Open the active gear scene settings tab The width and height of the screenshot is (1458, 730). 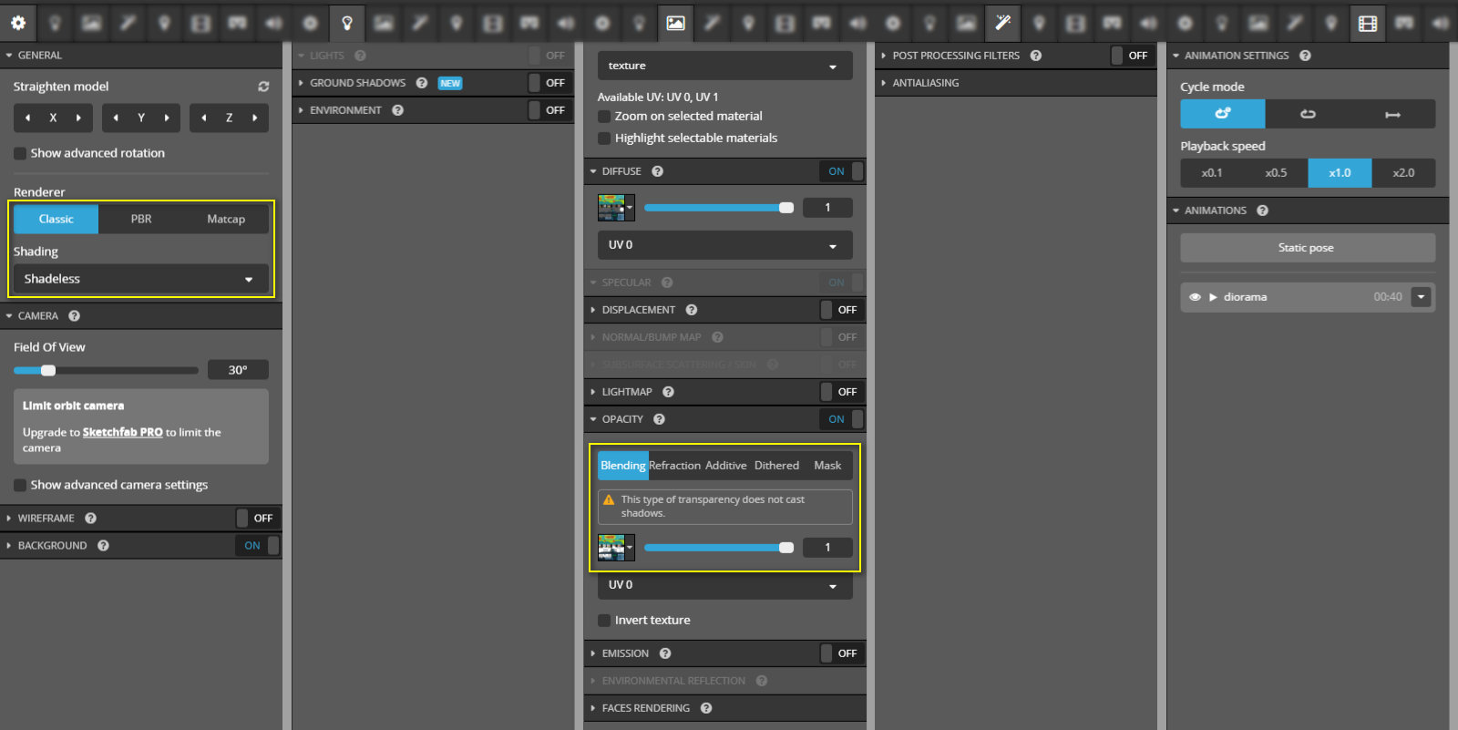pyautogui.click(x=18, y=23)
